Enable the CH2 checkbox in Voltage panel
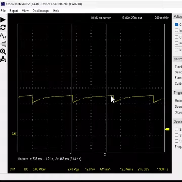The width and height of the screenshot is (182, 182). click(x=177, y=37)
